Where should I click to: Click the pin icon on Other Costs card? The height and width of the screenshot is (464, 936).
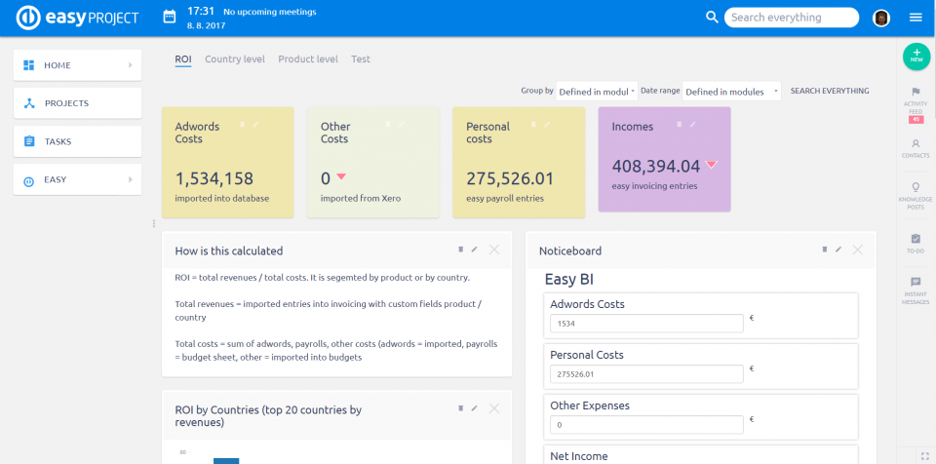pyautogui.click(x=387, y=124)
